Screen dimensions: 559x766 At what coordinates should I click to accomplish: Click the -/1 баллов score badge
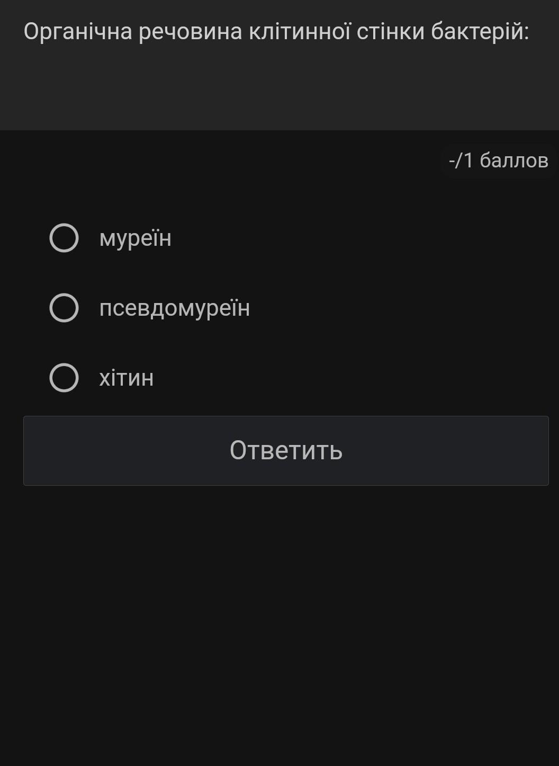[x=498, y=160]
